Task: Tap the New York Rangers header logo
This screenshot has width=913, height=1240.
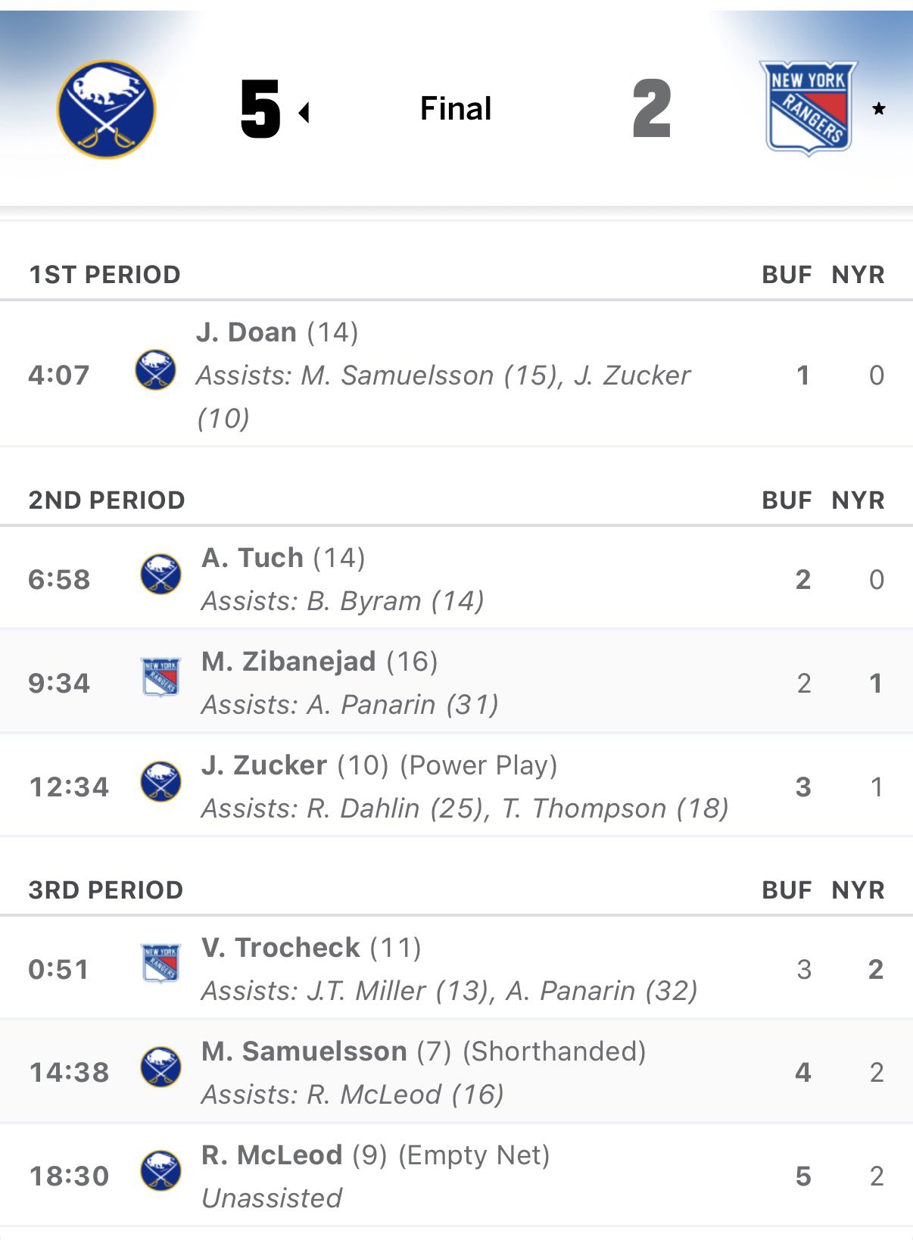Action: click(x=808, y=108)
